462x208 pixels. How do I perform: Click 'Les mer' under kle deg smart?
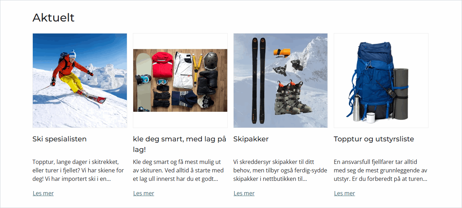pyautogui.click(x=143, y=193)
